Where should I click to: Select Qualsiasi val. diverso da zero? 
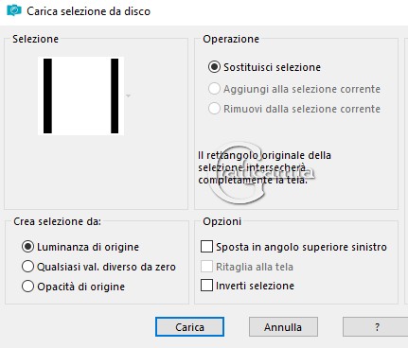tap(27, 267)
